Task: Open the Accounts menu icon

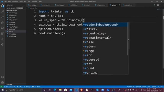Action: (3, 77)
